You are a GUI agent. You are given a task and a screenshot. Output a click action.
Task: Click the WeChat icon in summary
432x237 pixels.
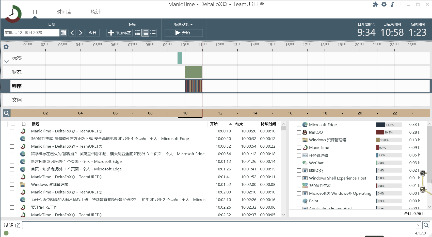click(x=305, y=163)
